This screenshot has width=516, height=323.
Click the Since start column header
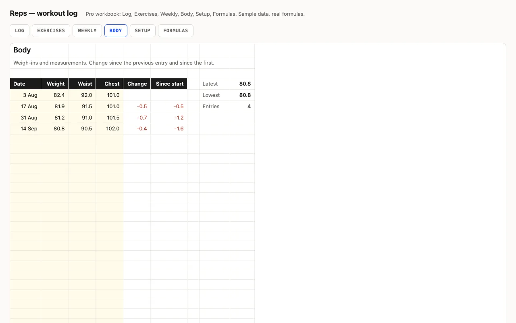169,84
